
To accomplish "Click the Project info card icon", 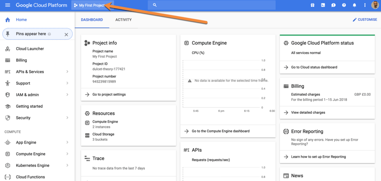I will click(87, 43).
